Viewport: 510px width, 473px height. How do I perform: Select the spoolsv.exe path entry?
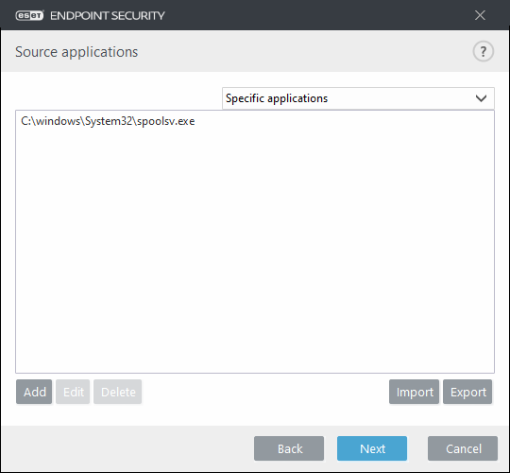coord(108,121)
